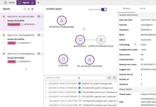Select the winlogon.exe "LogonUI.exe" tree row
This screenshot has height=107, width=156.
(80, 101)
